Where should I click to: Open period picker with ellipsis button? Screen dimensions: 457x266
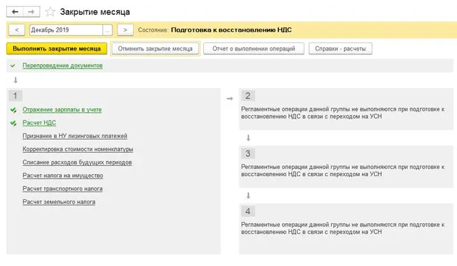[108, 30]
